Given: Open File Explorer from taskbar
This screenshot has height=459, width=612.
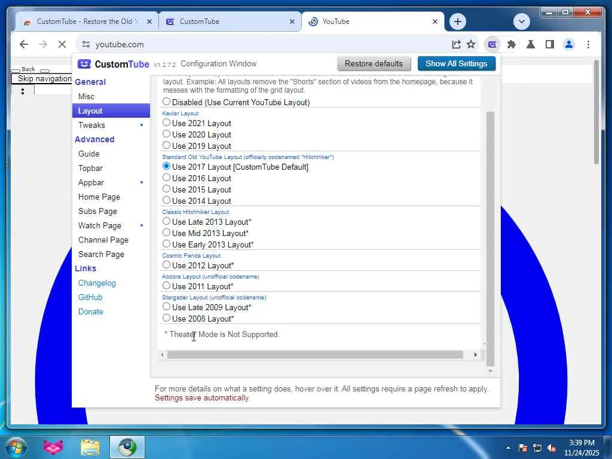Looking at the screenshot, I should 90,447.
